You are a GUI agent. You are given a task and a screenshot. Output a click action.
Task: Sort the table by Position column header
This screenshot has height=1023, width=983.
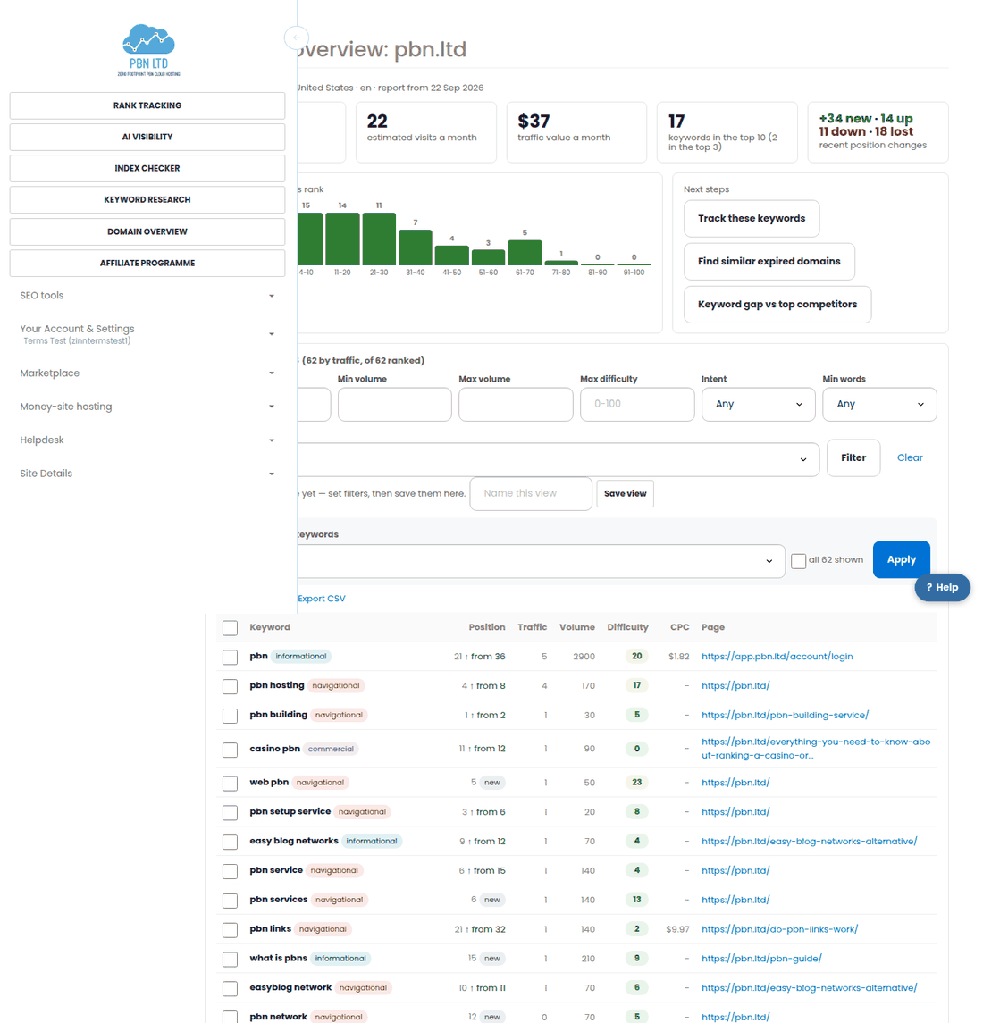[486, 627]
